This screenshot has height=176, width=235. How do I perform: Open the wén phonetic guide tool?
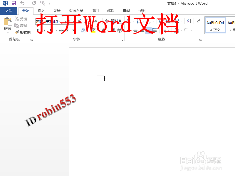pos(113,21)
